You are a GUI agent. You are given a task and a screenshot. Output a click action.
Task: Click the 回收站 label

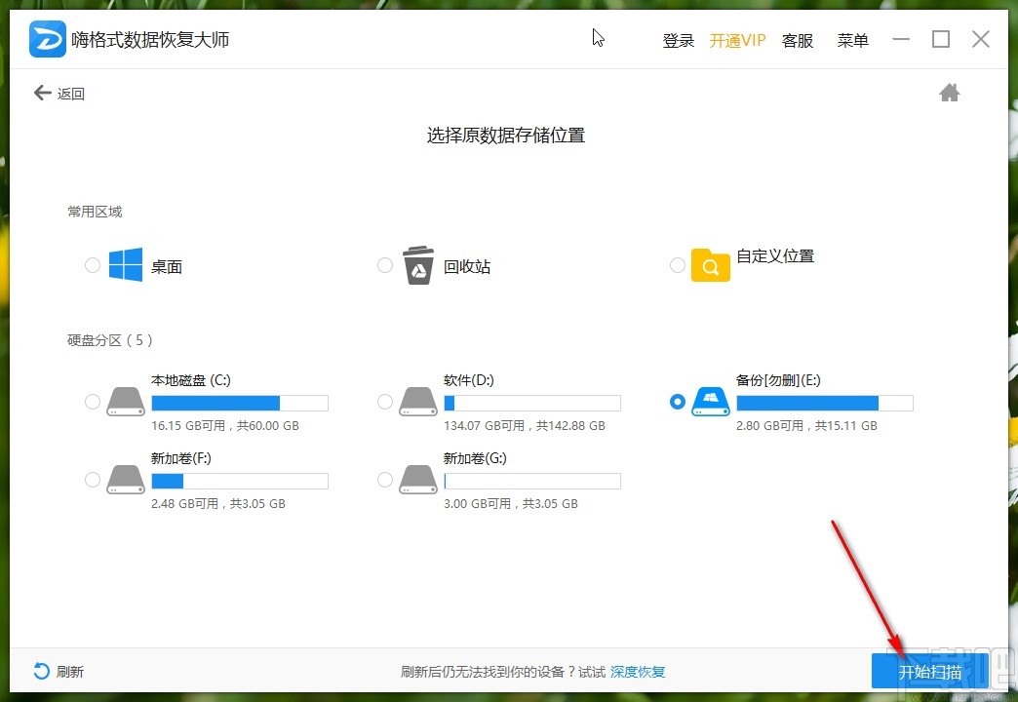coord(467,266)
